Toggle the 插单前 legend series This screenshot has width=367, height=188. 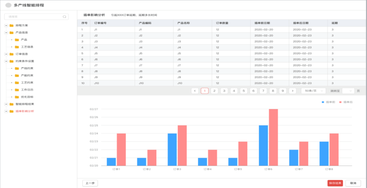click(x=328, y=102)
